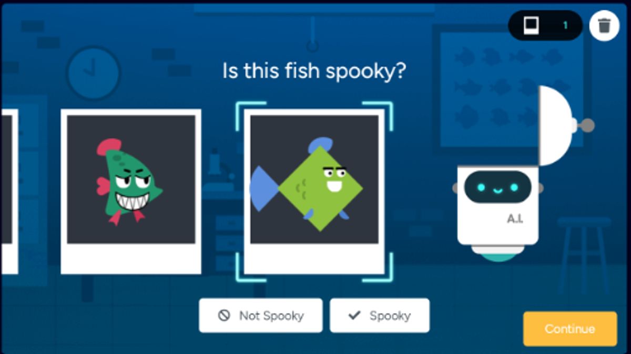The image size is (631, 354).
Task: Click the A.I. robot's smiling face screen
Action: (497, 188)
